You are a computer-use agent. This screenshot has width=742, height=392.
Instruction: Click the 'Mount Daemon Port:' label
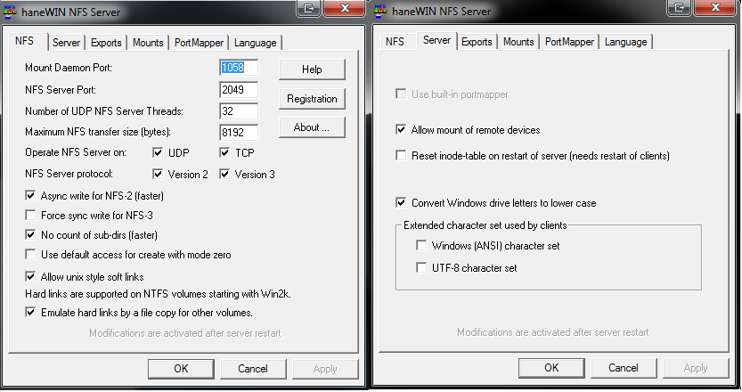(x=69, y=68)
